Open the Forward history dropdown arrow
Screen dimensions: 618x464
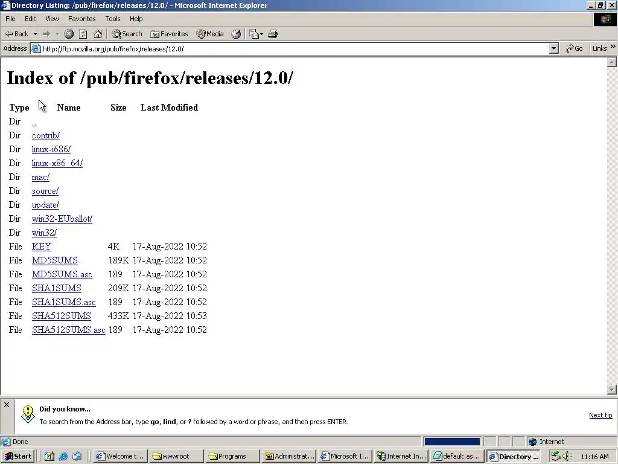click(x=57, y=34)
